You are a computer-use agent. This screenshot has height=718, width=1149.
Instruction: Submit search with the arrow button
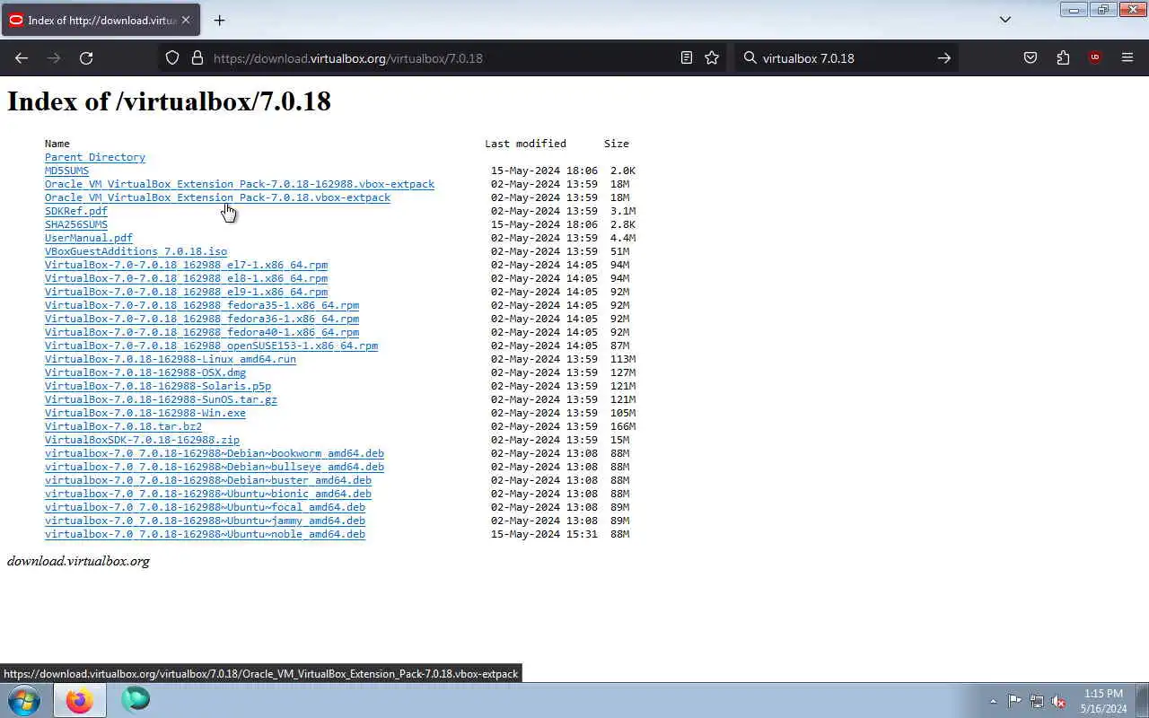(943, 57)
